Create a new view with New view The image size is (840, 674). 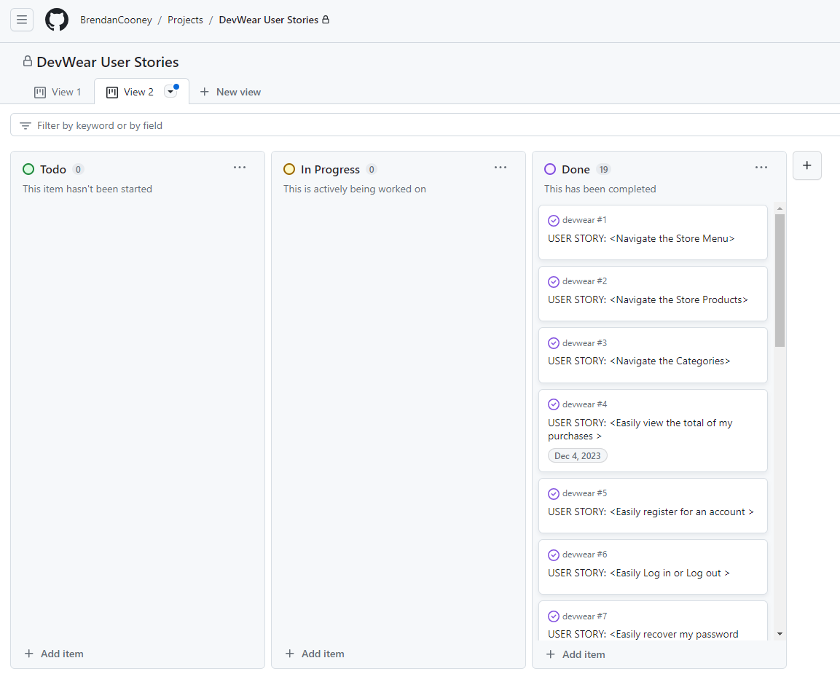230,92
